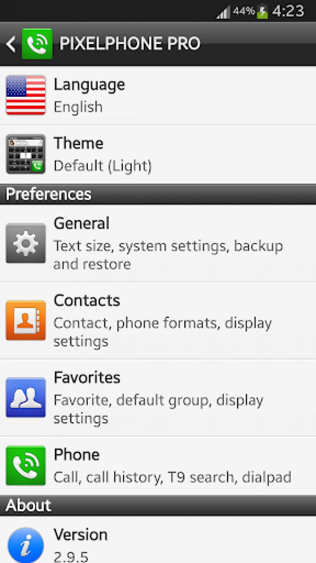The height and width of the screenshot is (563, 316).
Task: Open Favorites preferences entry
Action: click(x=169, y=398)
